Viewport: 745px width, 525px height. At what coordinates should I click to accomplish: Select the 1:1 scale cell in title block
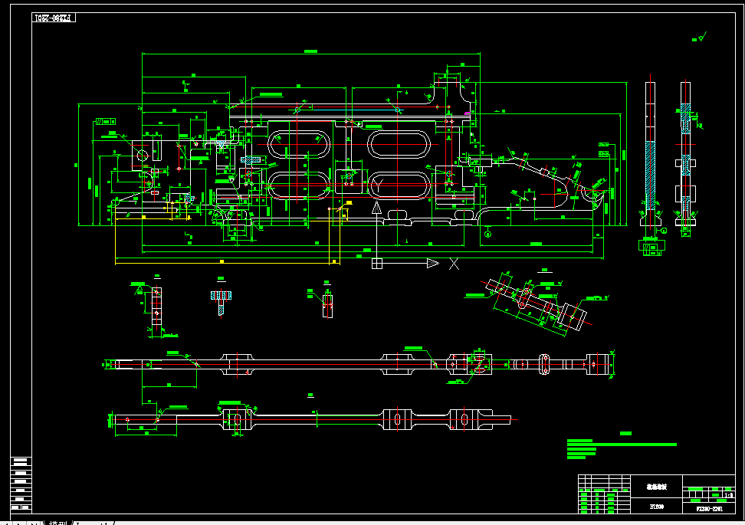tap(729, 495)
